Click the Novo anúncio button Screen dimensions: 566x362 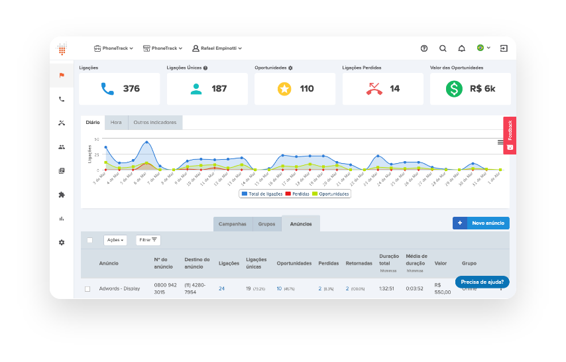481,223
